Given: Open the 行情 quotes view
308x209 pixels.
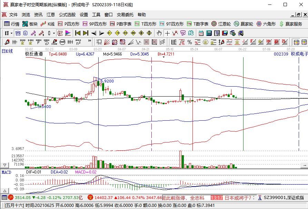Looking at the screenshot, I should 12,24.
